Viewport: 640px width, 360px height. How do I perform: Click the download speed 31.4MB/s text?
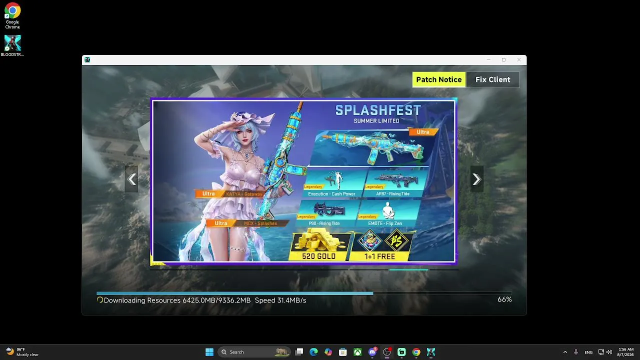[x=280, y=300]
